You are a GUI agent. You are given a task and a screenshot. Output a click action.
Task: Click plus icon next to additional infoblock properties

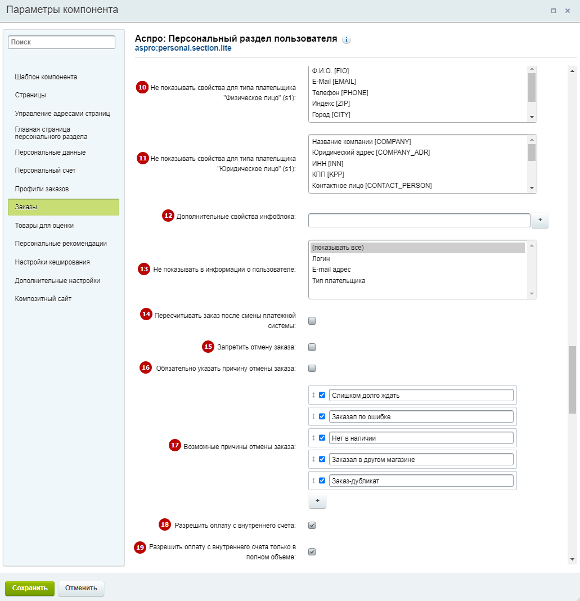click(540, 220)
